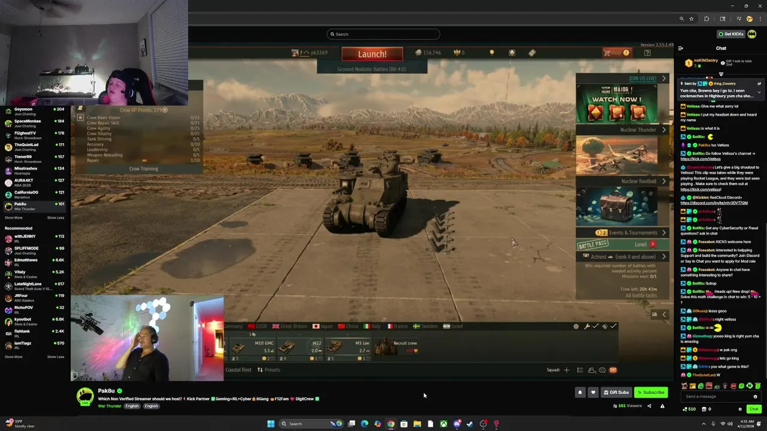Image resolution: width=767 pixels, height=431 pixels.
Task: Open browser zoom magnifier icon
Action: point(681,19)
